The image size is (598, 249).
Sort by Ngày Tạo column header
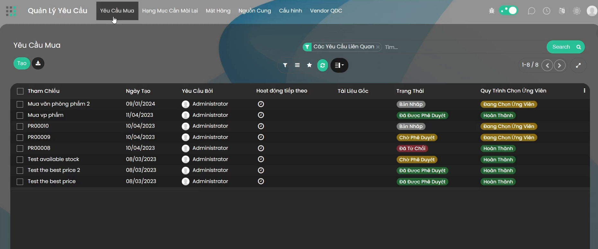[x=138, y=91]
